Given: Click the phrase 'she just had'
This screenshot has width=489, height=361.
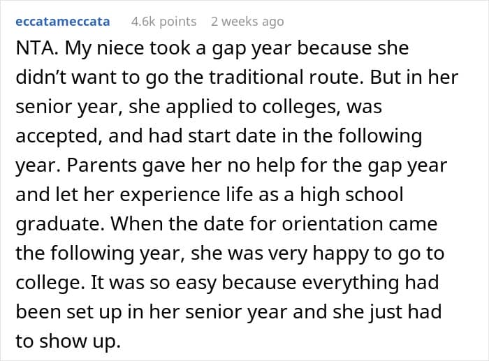Looking at the screenshot, I should pyautogui.click(x=387, y=312).
